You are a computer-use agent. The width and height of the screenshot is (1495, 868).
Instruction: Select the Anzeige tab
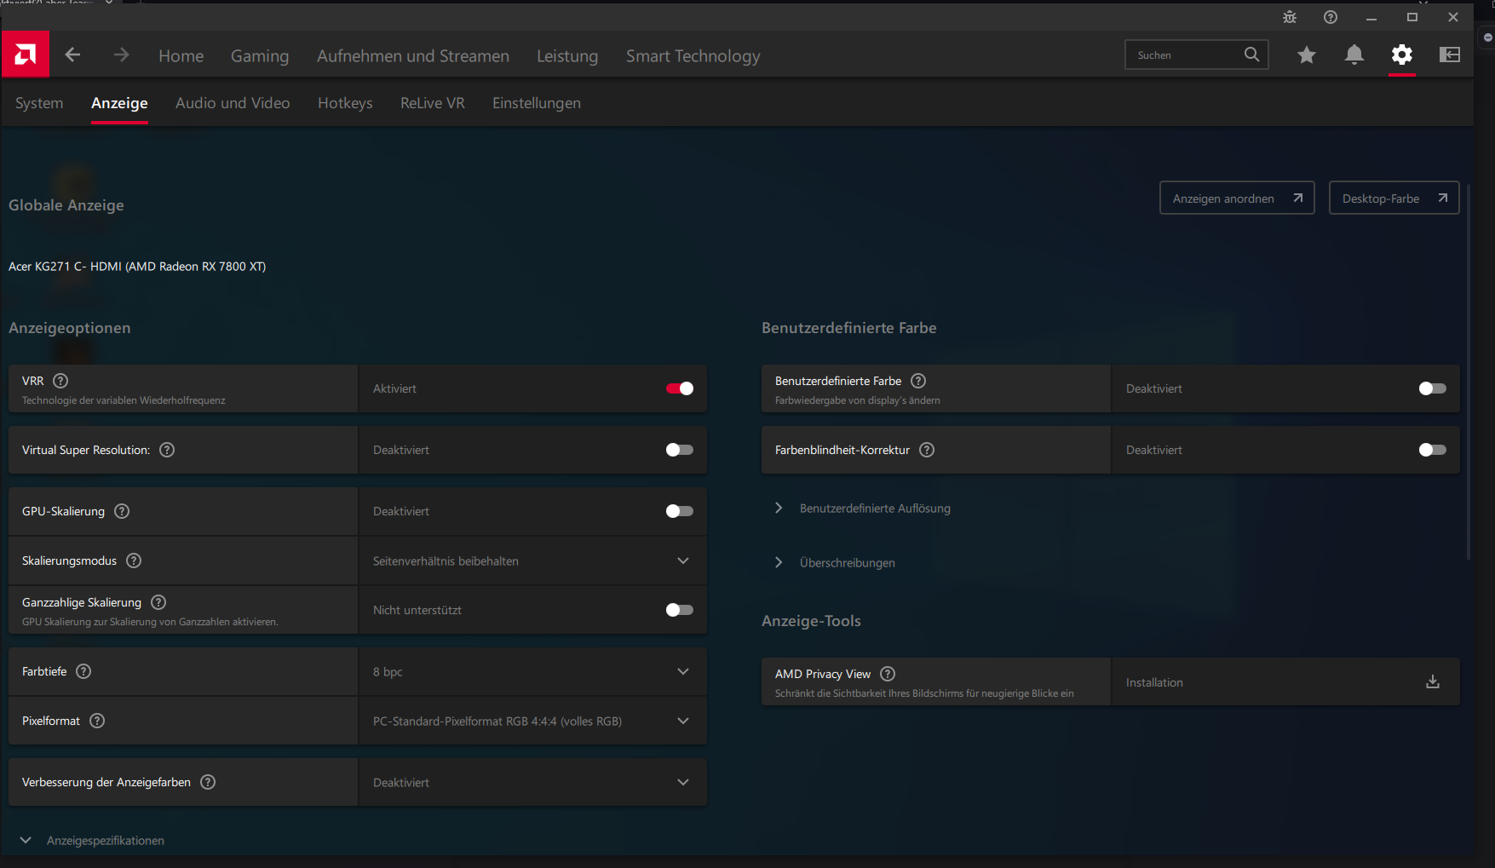click(x=119, y=103)
